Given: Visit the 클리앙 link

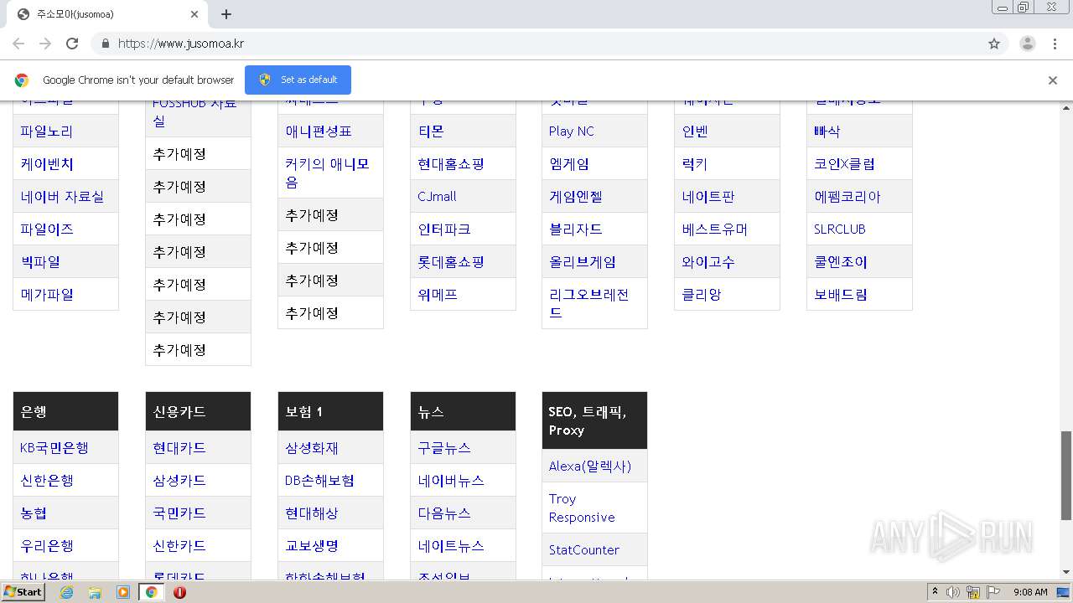Looking at the screenshot, I should tap(702, 295).
